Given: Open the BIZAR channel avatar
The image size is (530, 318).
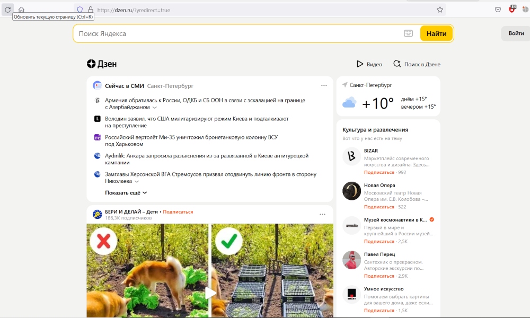Looking at the screenshot, I should pyautogui.click(x=351, y=156).
